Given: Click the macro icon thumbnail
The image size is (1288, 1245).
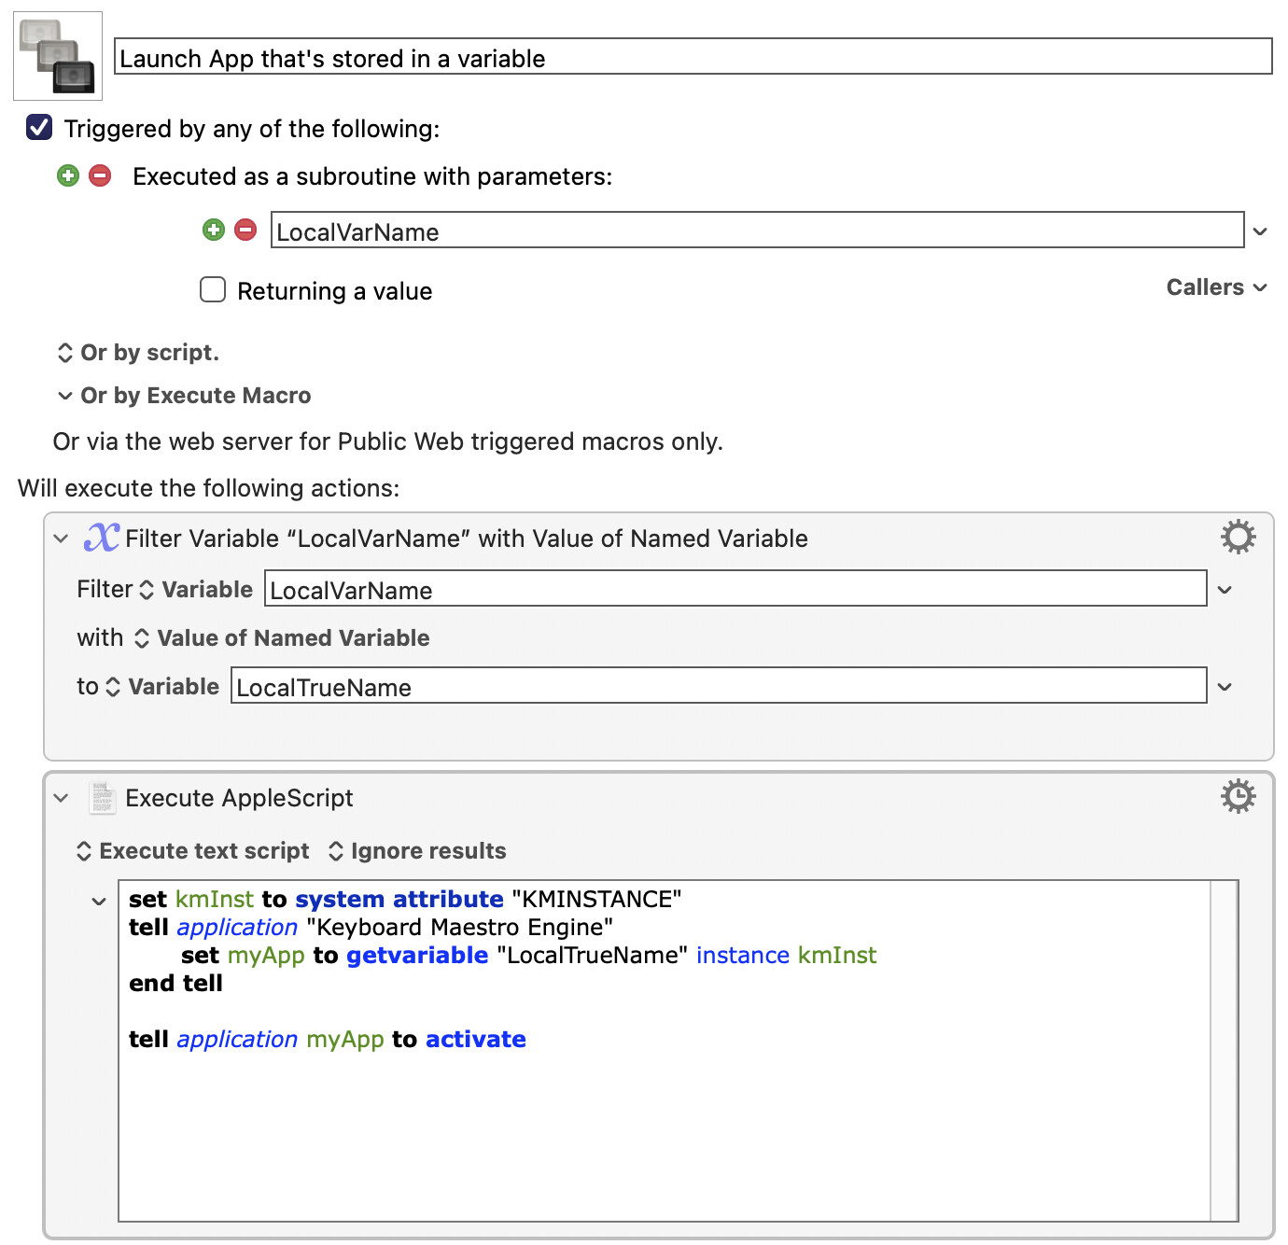Looking at the screenshot, I should (58, 56).
